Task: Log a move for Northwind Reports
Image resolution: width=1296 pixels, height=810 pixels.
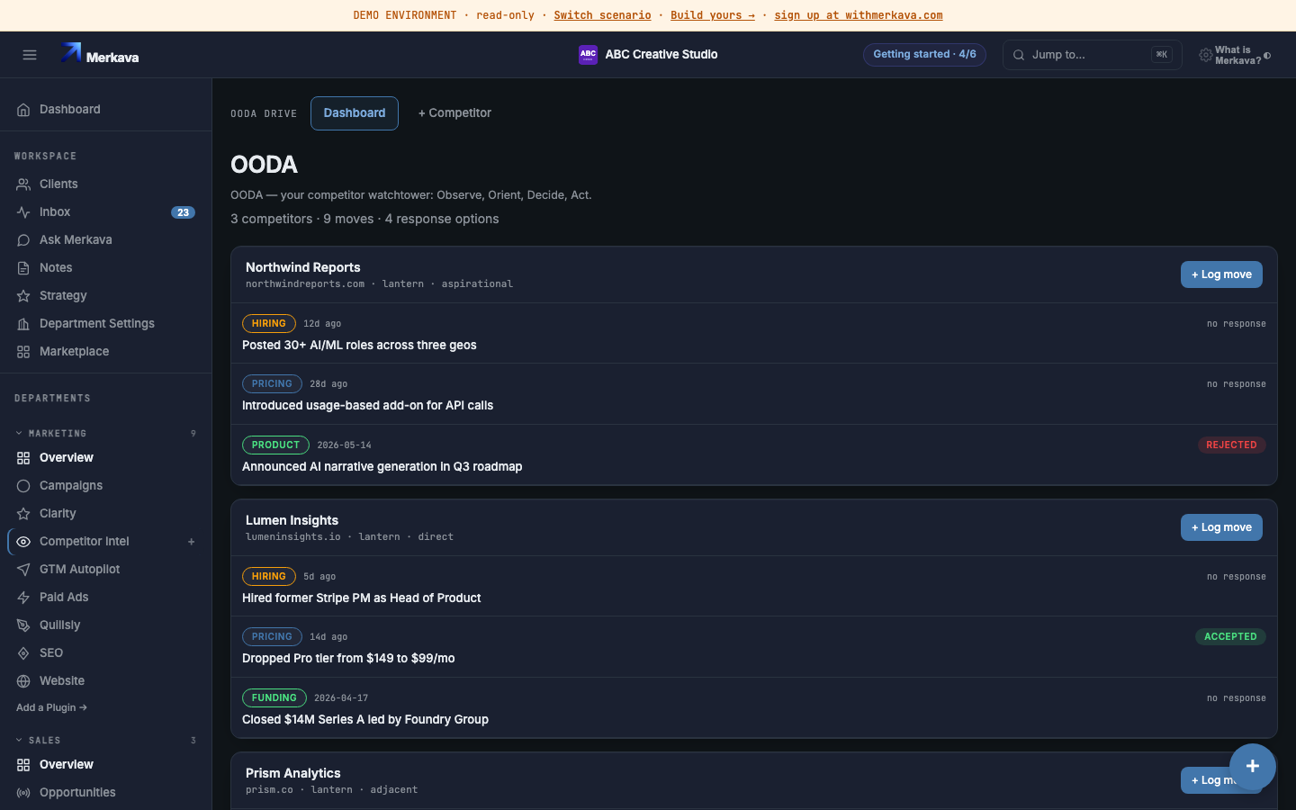Action: (x=1221, y=274)
